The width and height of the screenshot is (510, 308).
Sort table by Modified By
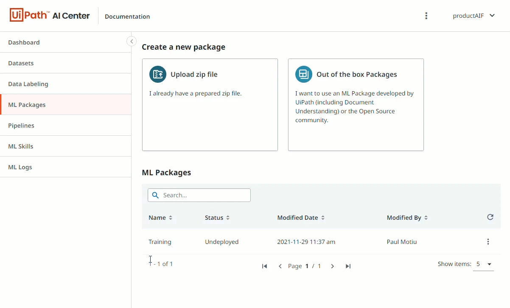(407, 218)
